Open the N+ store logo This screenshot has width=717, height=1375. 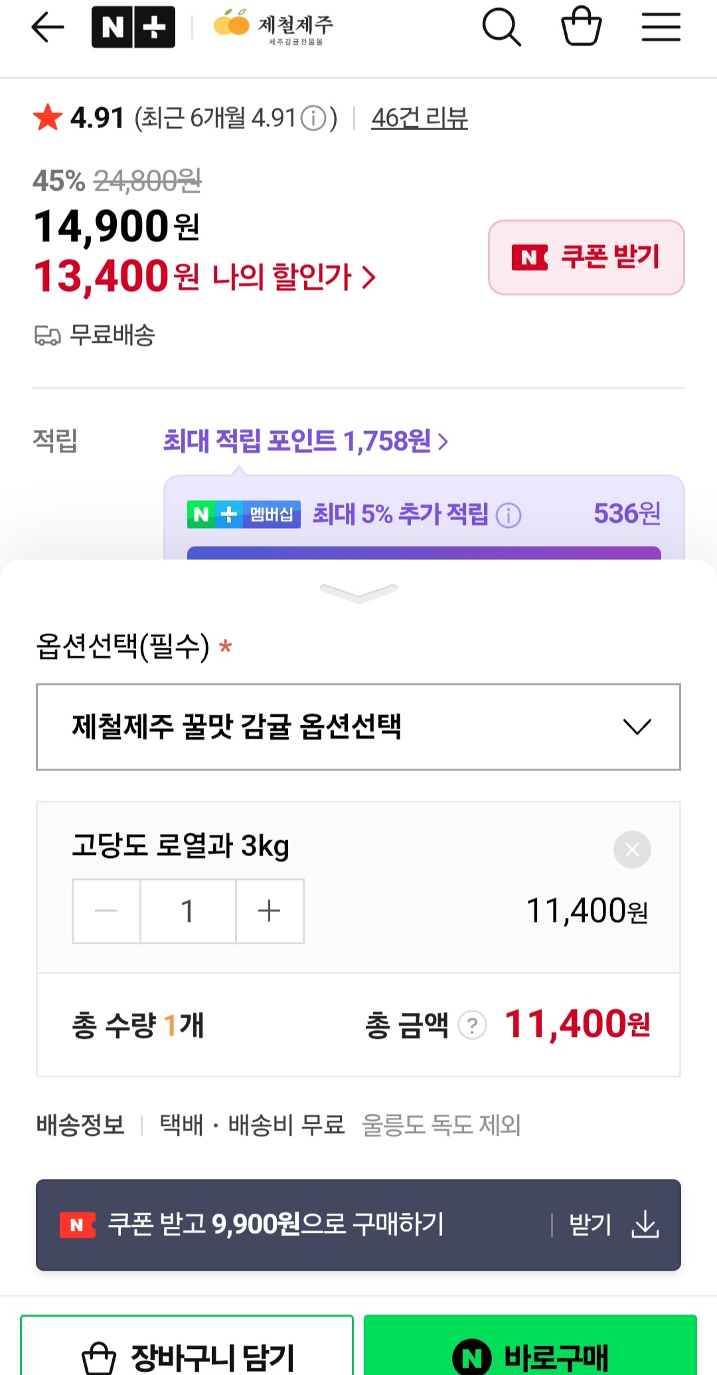tap(133, 28)
